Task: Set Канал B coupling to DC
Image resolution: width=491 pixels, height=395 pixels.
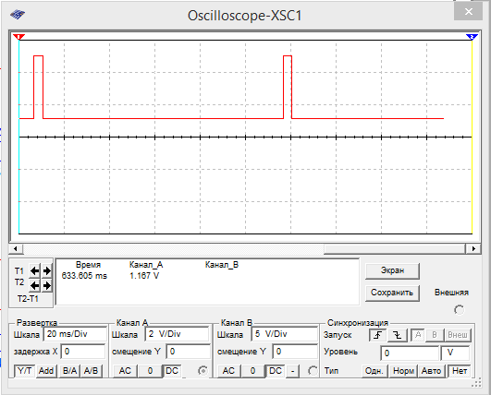Action: pos(276,371)
